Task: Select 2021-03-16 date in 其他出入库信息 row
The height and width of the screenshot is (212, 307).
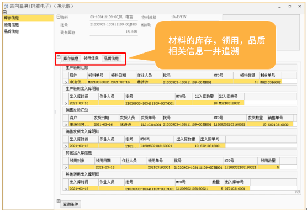Action: pos(108,168)
